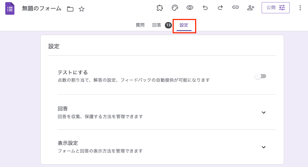Screen dimensions: 308x167
Task: Preview the form with eye icon
Action: (190, 8)
